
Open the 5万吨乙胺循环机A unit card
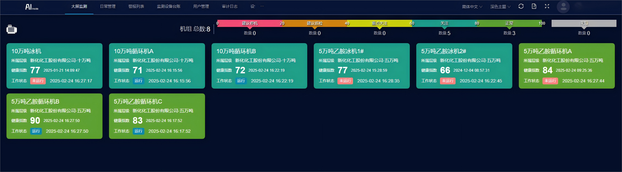coord(567,66)
